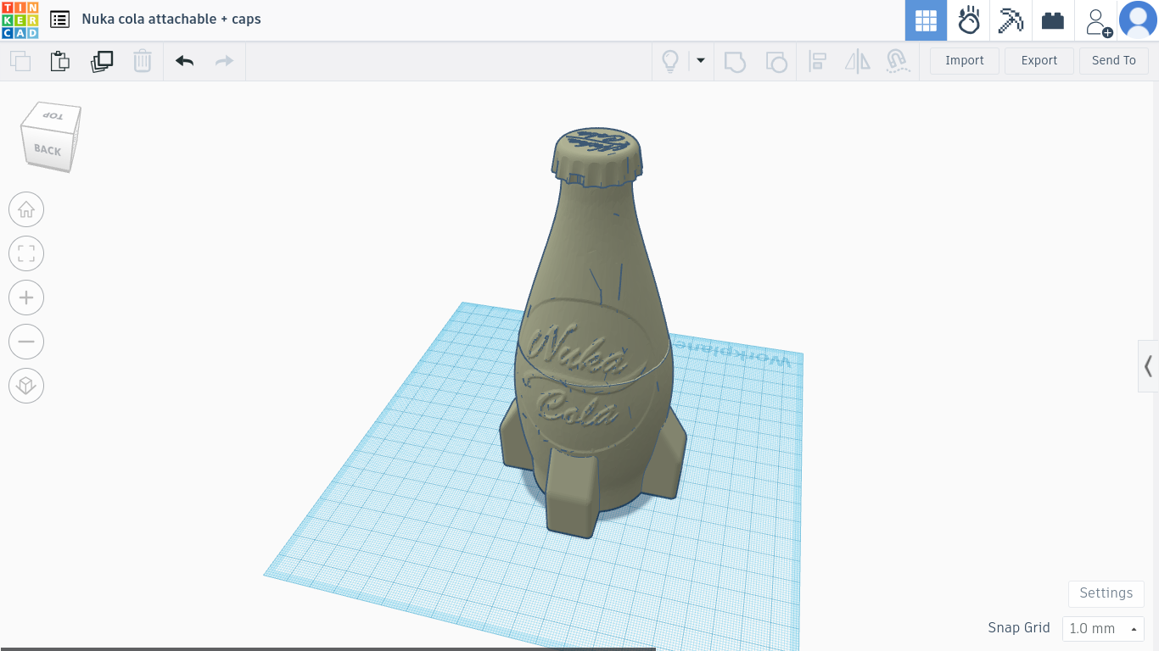The image size is (1159, 651).
Task: Open the Tinkercad logo home link
Action: pos(20,19)
